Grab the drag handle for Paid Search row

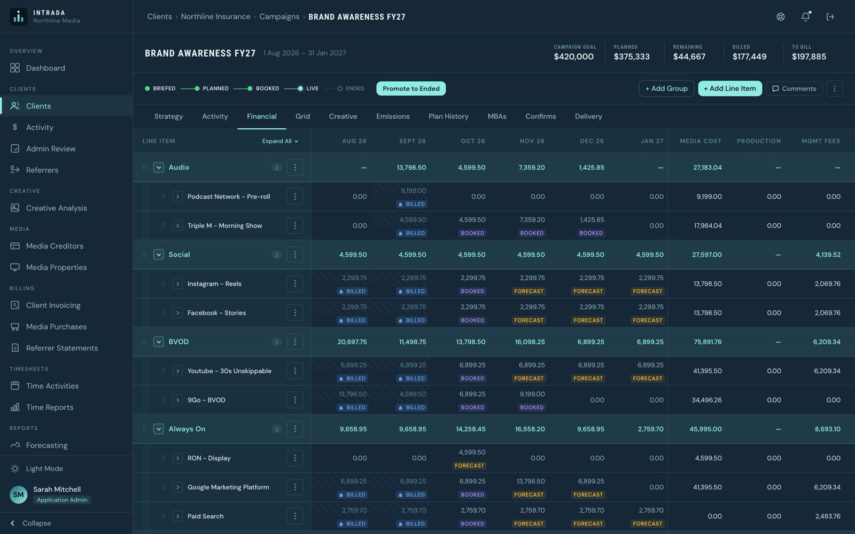click(x=163, y=516)
